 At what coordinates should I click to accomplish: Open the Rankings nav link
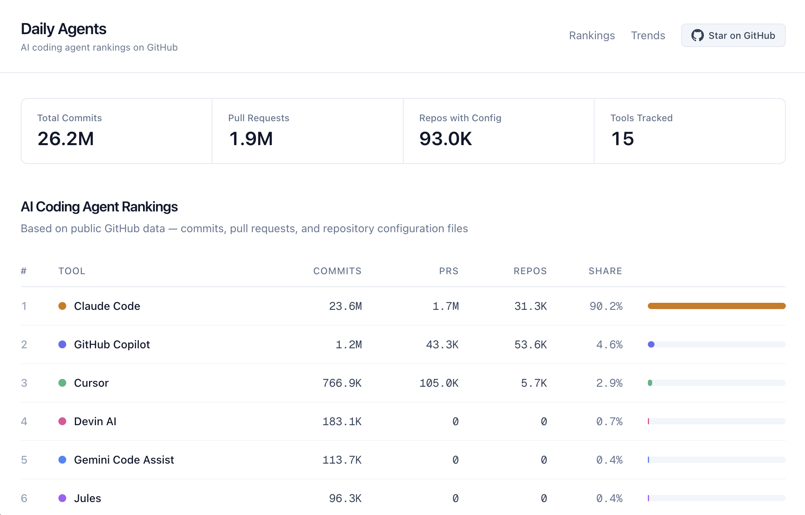coord(592,35)
